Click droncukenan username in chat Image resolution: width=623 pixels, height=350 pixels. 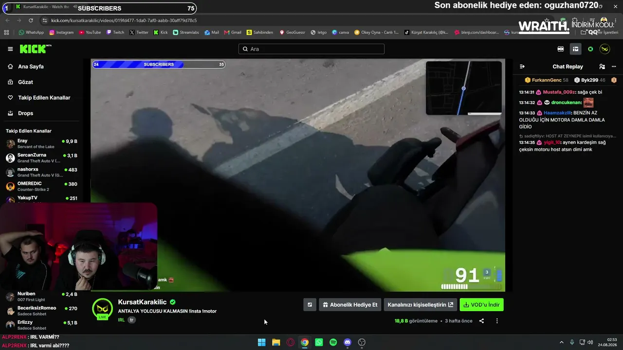[566, 103]
